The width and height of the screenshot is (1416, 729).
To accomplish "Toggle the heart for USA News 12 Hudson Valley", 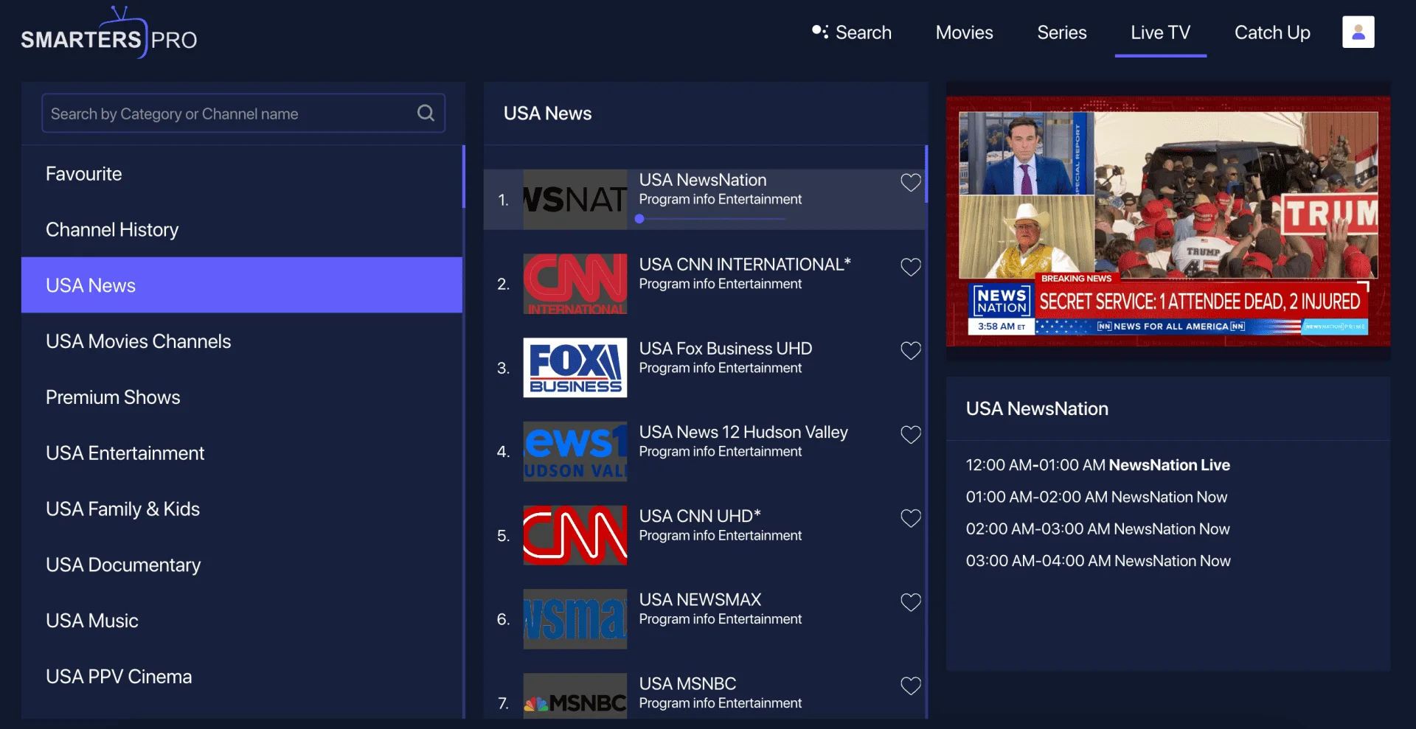I will click(x=911, y=435).
